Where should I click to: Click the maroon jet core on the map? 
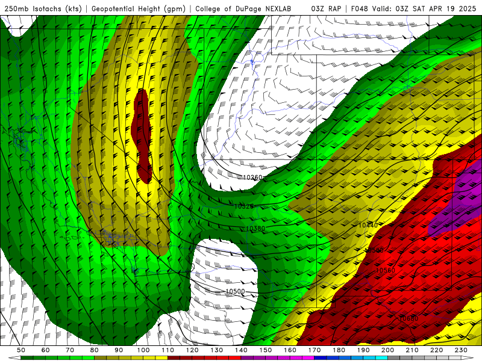click(x=142, y=135)
